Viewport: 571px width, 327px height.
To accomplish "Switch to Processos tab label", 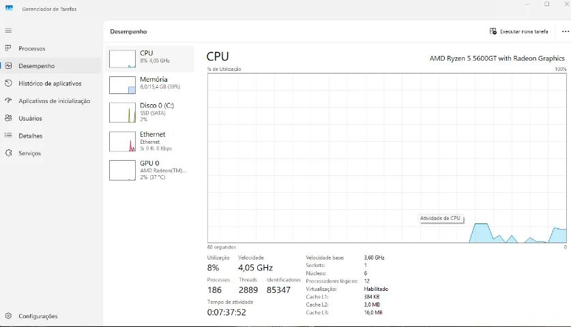I will point(32,48).
